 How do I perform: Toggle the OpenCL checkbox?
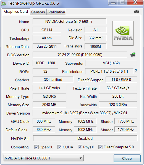[36, 147]
